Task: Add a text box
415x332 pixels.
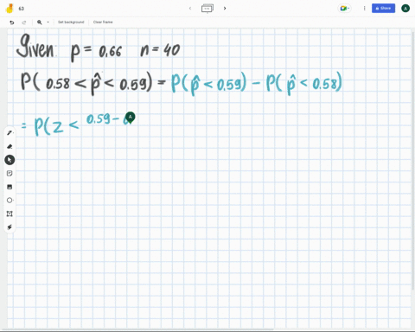Action: tap(10, 214)
